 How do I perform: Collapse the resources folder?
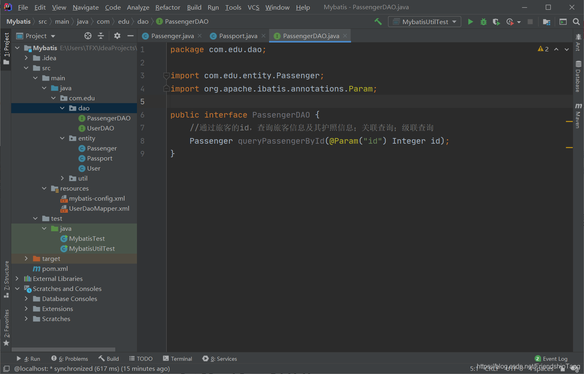pos(44,188)
